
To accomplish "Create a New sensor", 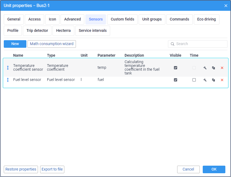I will (x=15, y=44).
